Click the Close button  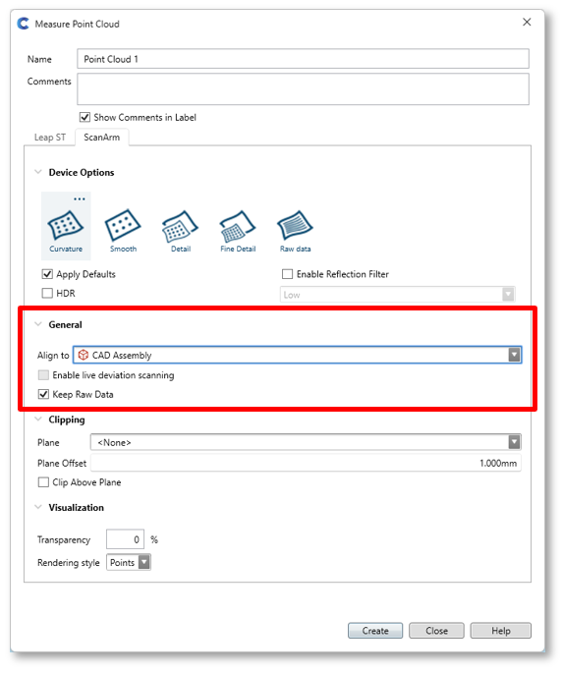436,631
